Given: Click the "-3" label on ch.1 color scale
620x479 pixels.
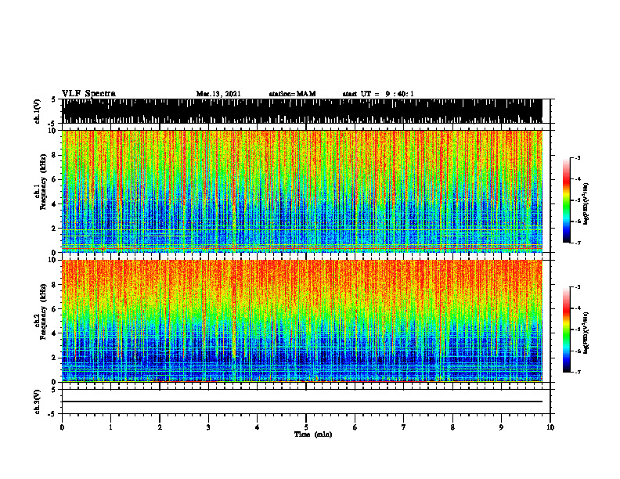Looking at the screenshot, I should click(x=578, y=157).
